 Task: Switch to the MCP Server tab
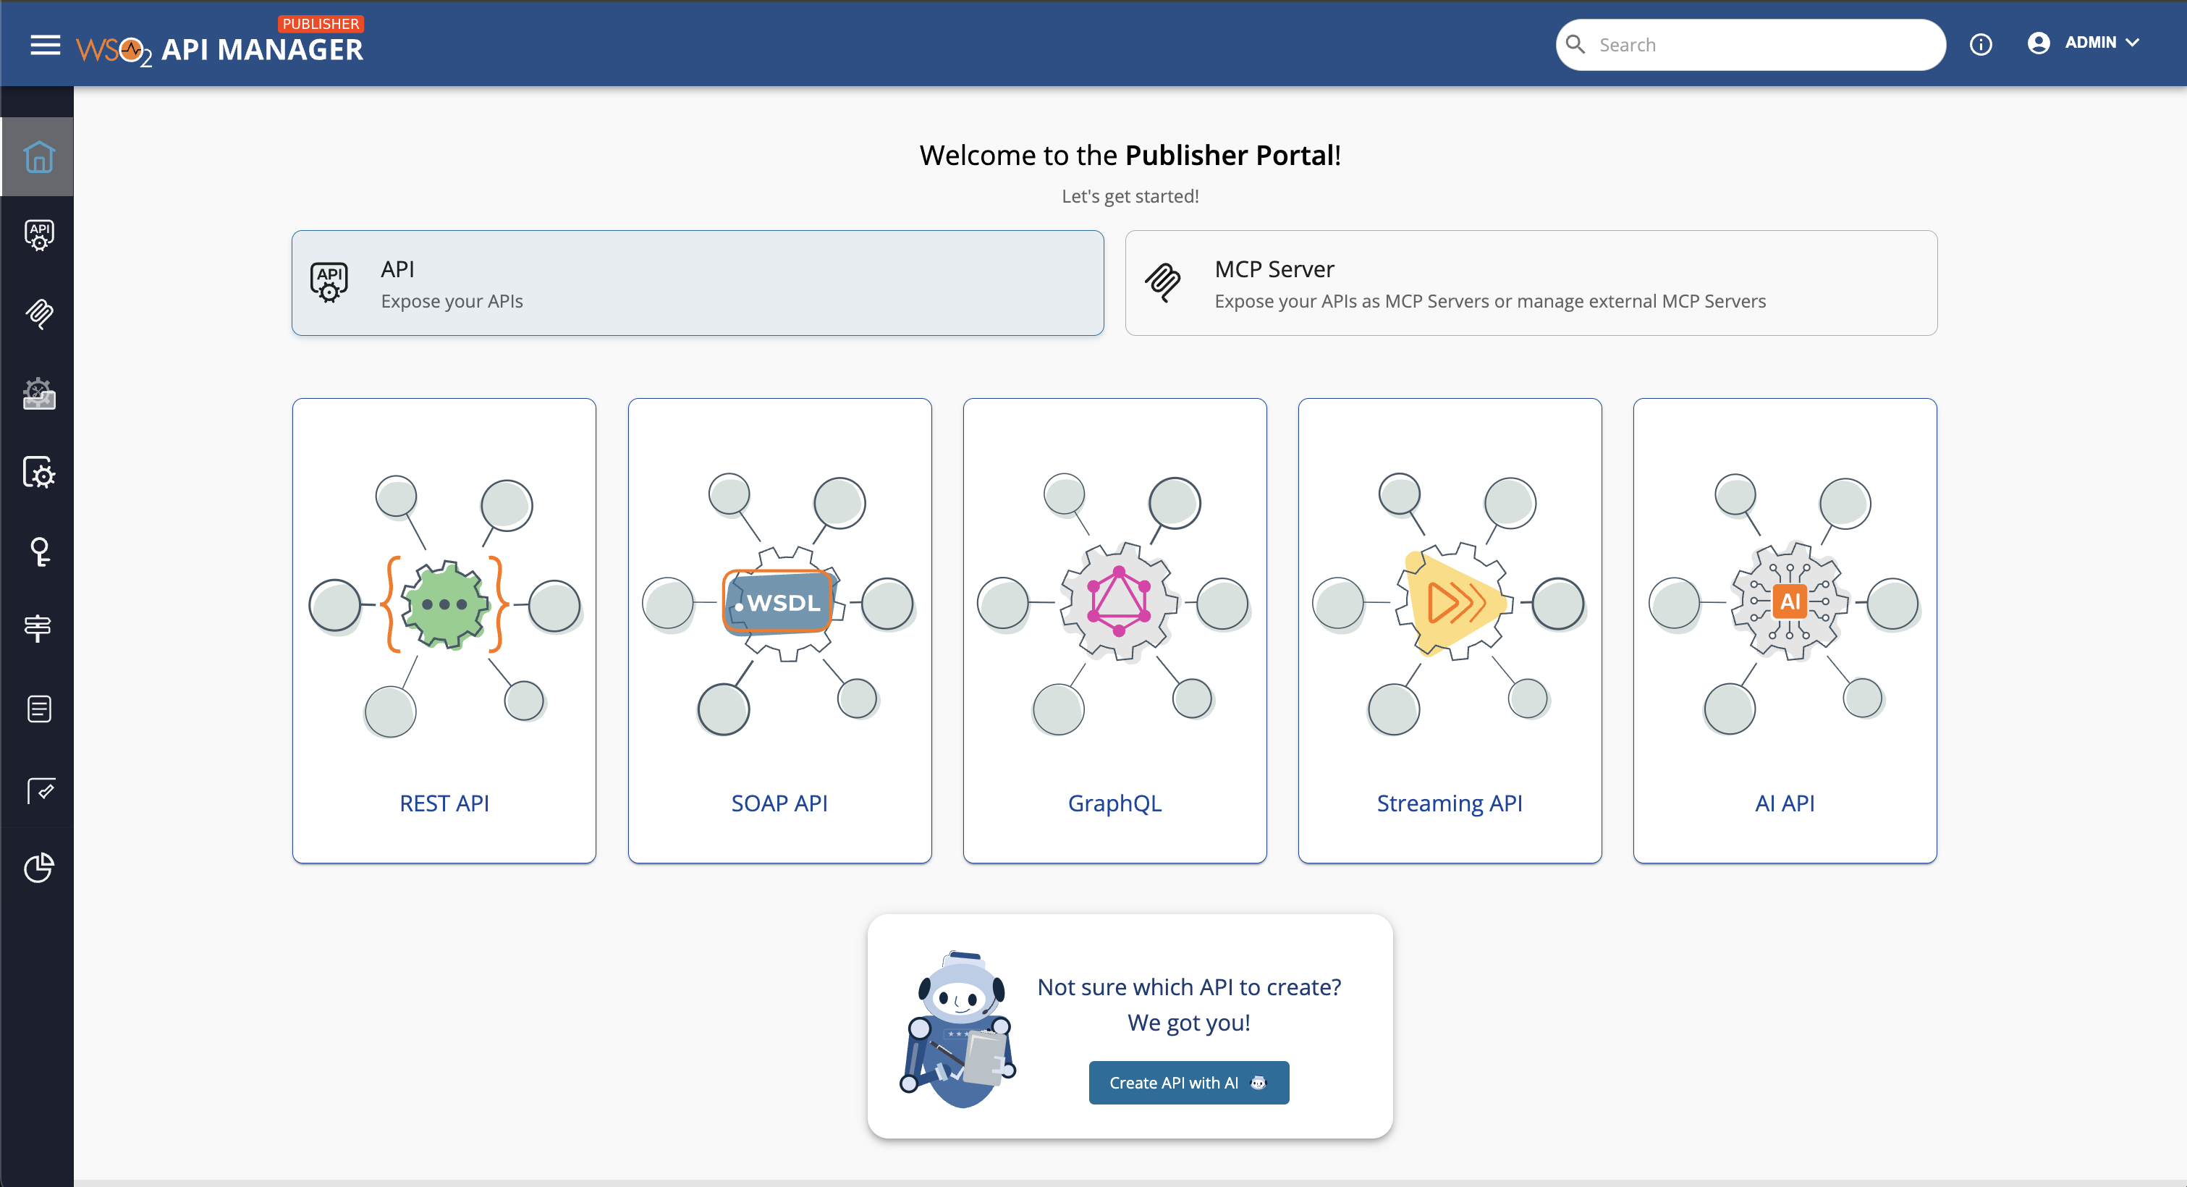pos(1530,283)
